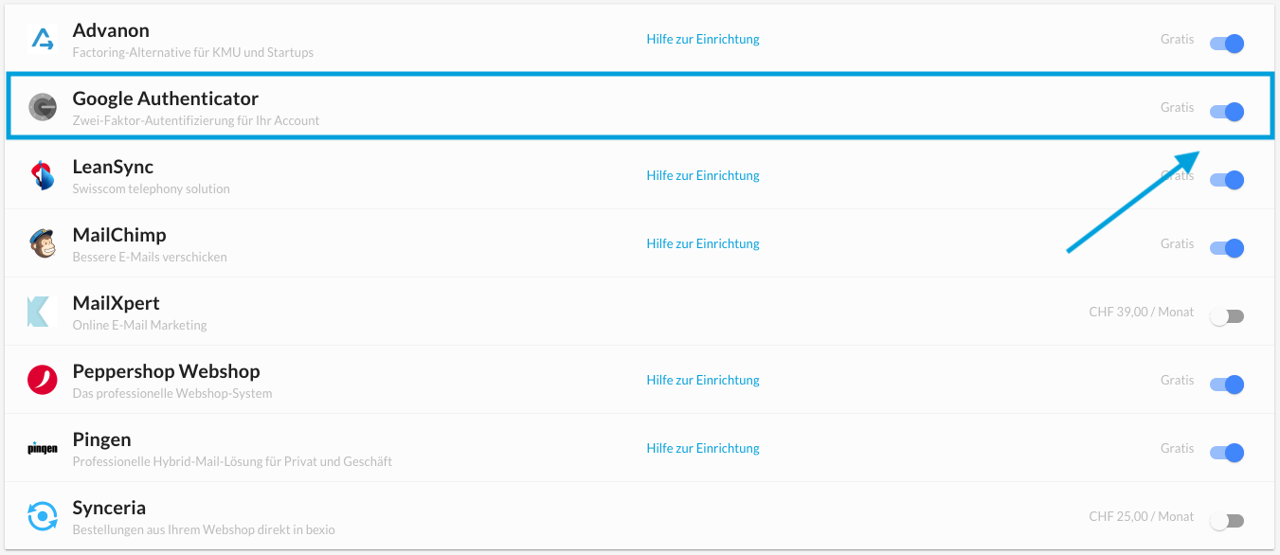
Task: Click the Google Authenticator logo icon
Action: click(x=43, y=108)
